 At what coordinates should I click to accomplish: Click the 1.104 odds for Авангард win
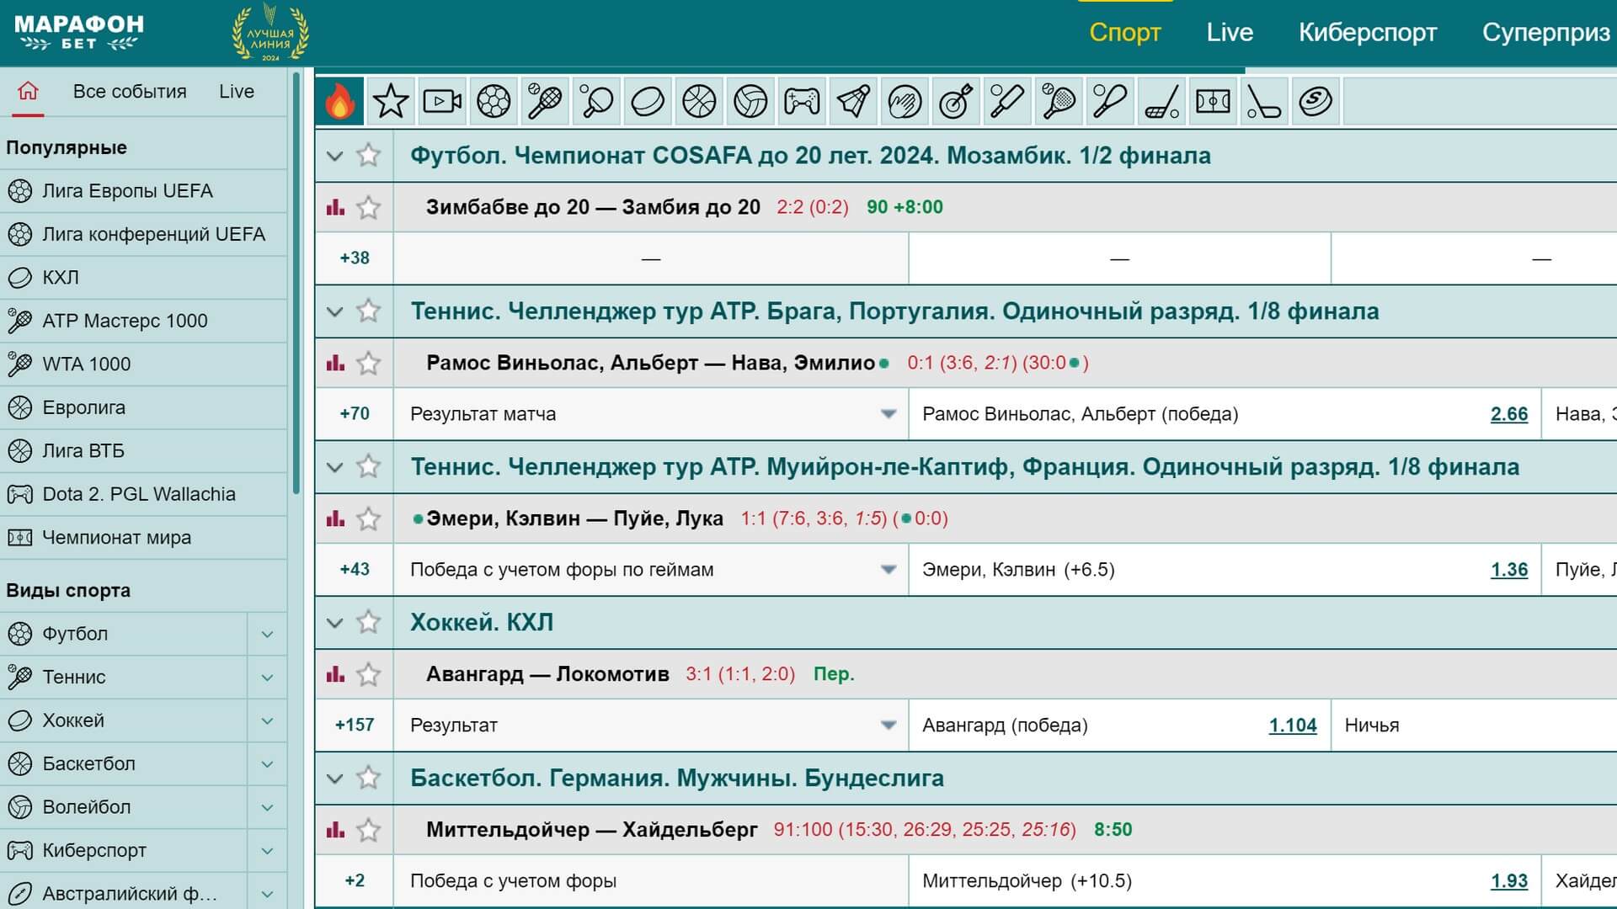click(1292, 726)
